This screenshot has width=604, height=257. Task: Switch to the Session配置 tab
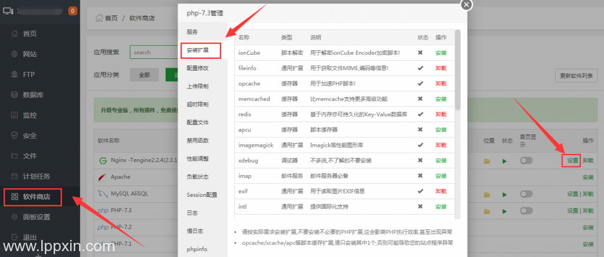click(203, 195)
